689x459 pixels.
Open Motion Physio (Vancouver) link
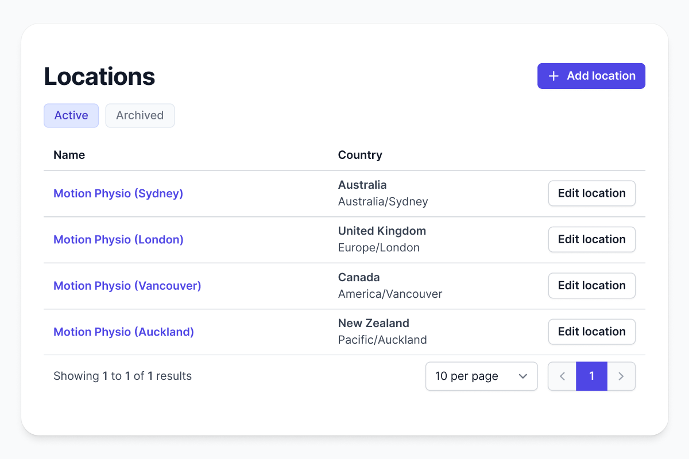pos(127,286)
